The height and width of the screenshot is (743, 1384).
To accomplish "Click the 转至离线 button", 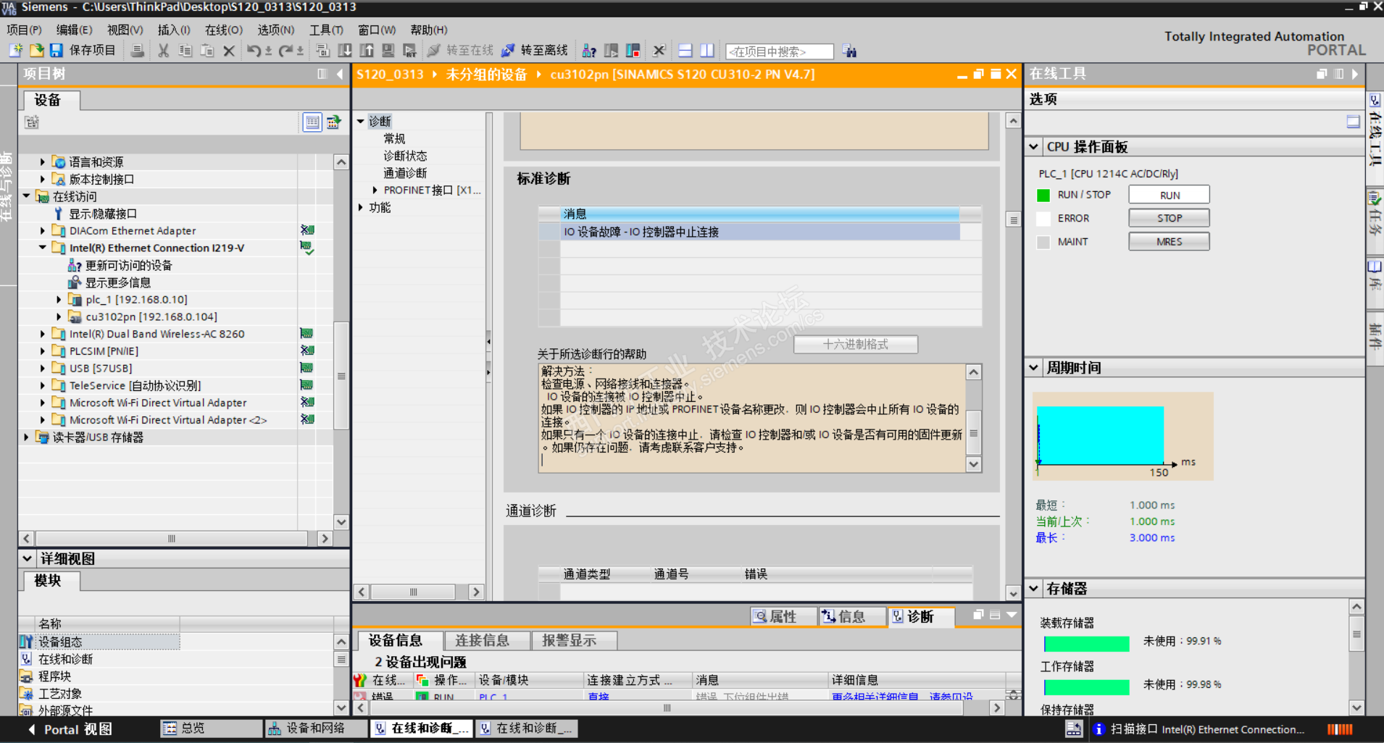I will point(535,51).
